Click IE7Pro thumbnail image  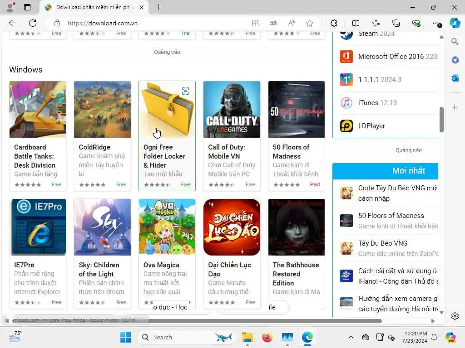[x=39, y=227]
